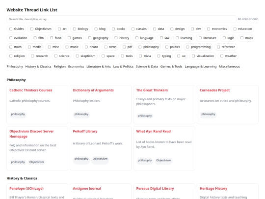Open The Great Thinkers link
Image resolution: width=265 pixels, height=199 pixels.
point(152,90)
